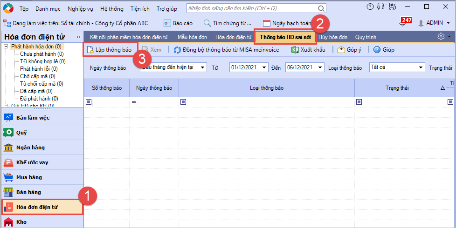Open Ngày thông báo period dropdown
This screenshot has height=228, width=456.
202,67
